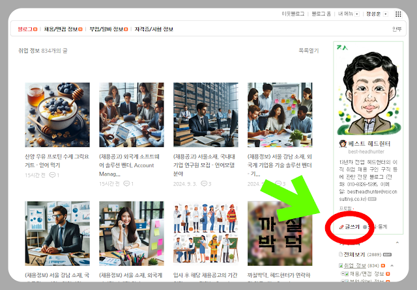Open the 프로필 link under the description

(345, 208)
